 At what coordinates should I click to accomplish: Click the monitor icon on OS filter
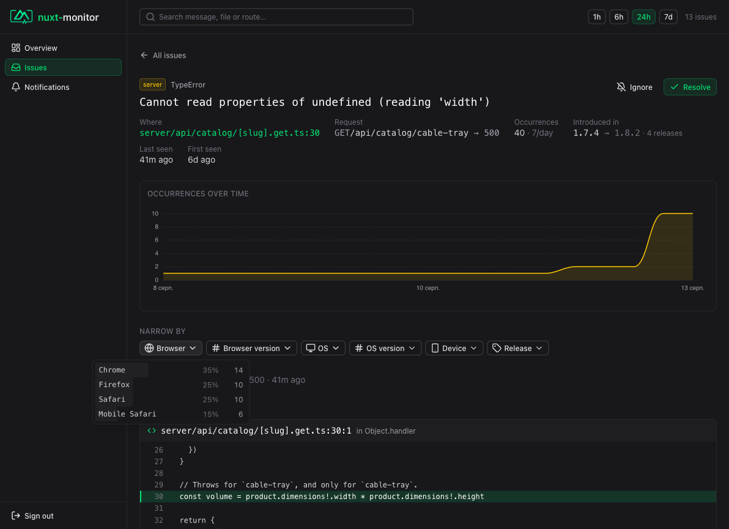point(311,348)
